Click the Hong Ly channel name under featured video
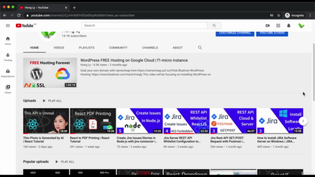This screenshot has width=315, height=177. 86,65
